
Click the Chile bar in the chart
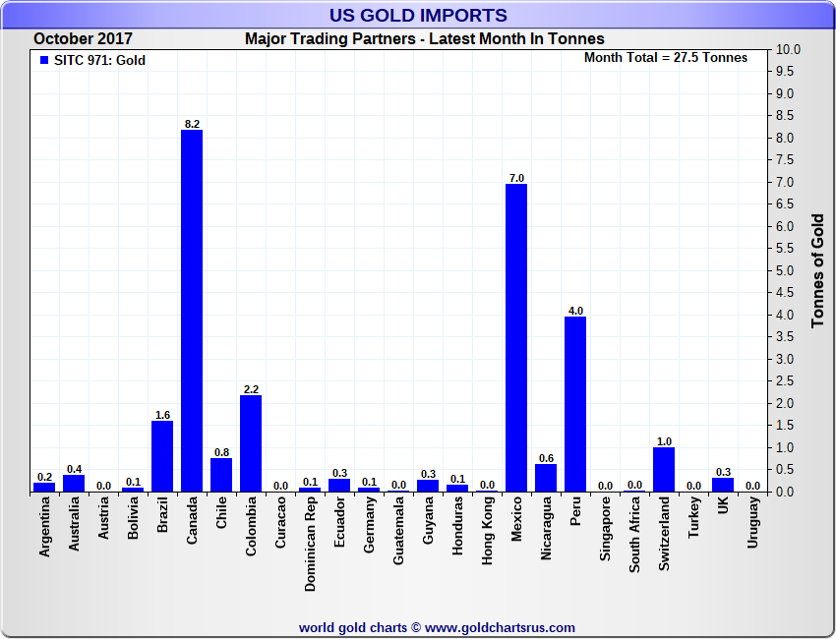pyautogui.click(x=221, y=475)
